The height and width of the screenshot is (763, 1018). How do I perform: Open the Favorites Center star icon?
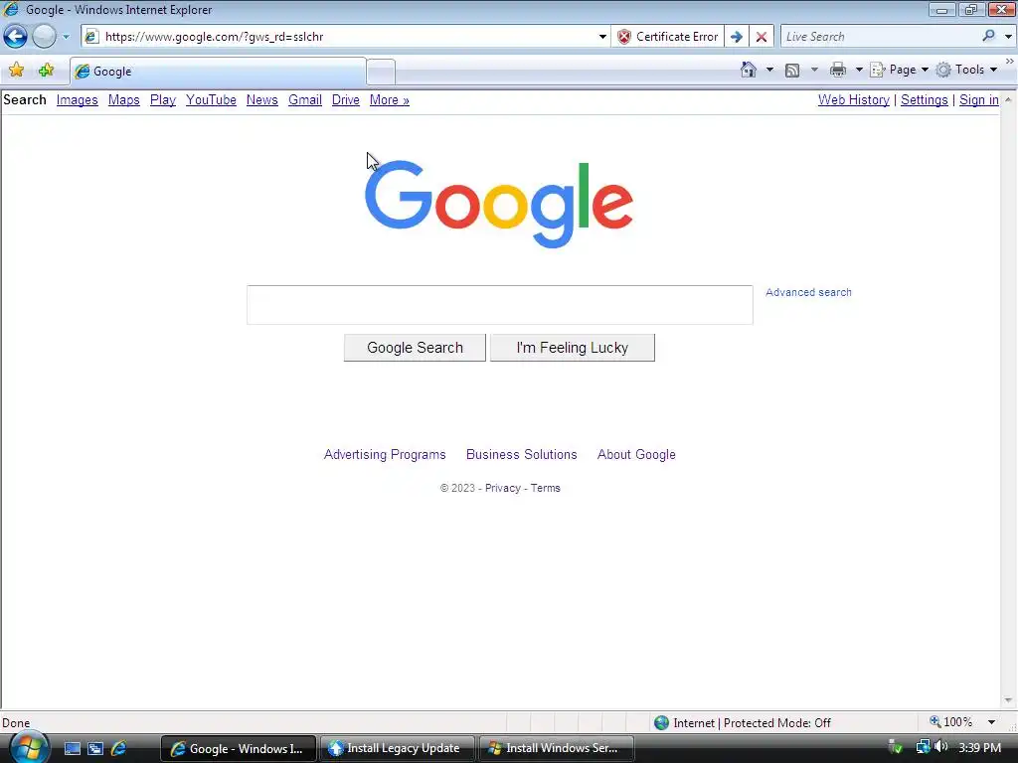tap(16, 71)
